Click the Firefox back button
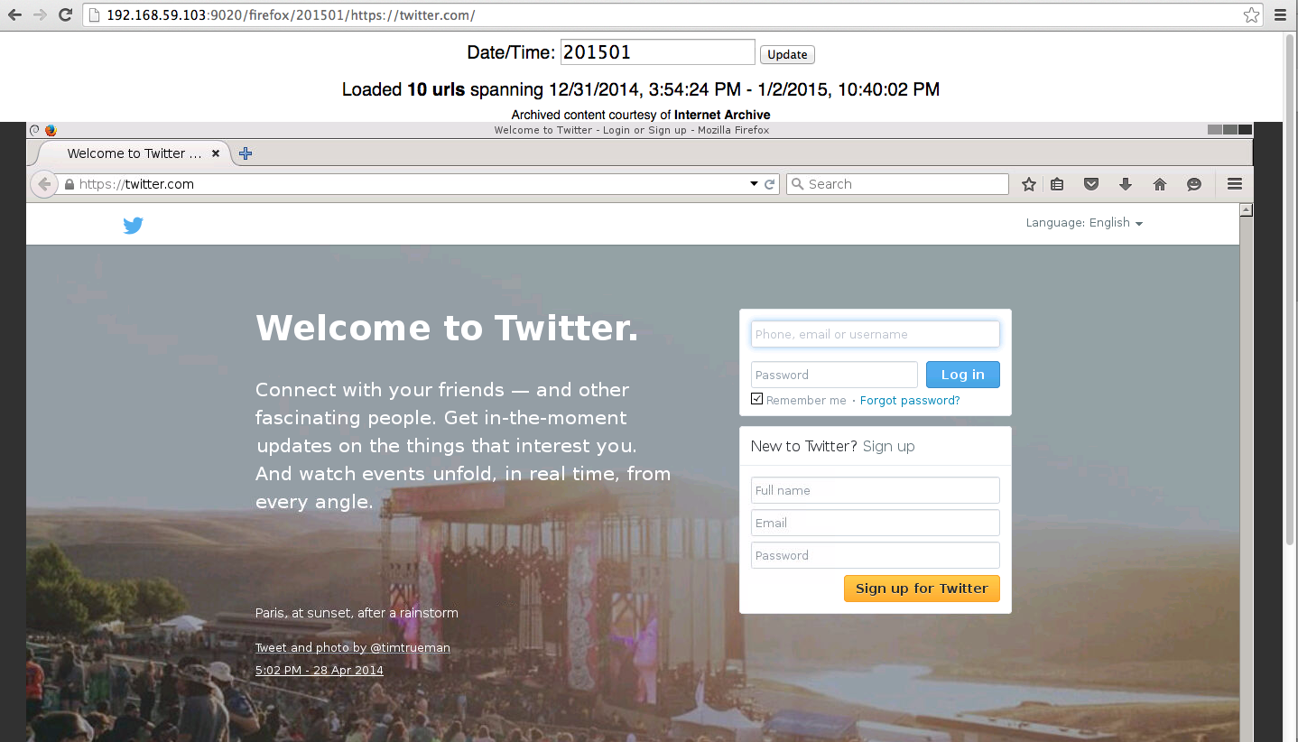The height and width of the screenshot is (742, 1298). click(44, 184)
